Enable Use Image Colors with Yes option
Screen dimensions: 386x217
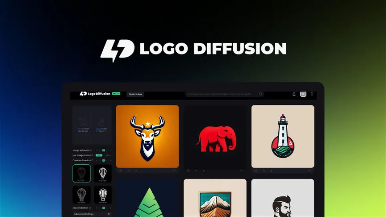pyautogui.click(x=99, y=155)
